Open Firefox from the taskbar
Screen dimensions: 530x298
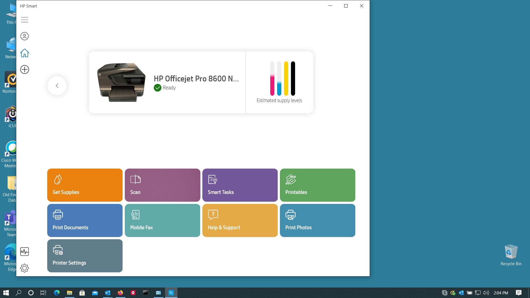tap(120, 293)
